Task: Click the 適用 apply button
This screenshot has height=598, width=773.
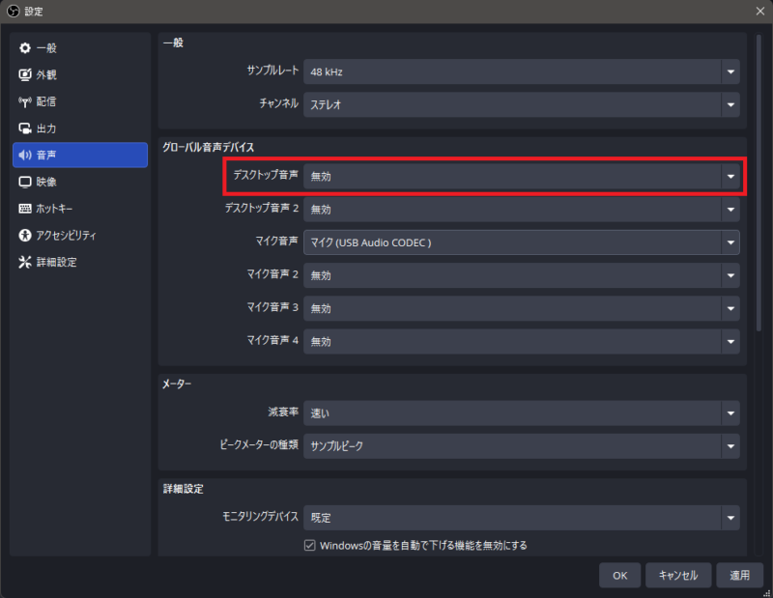Action: (x=739, y=576)
